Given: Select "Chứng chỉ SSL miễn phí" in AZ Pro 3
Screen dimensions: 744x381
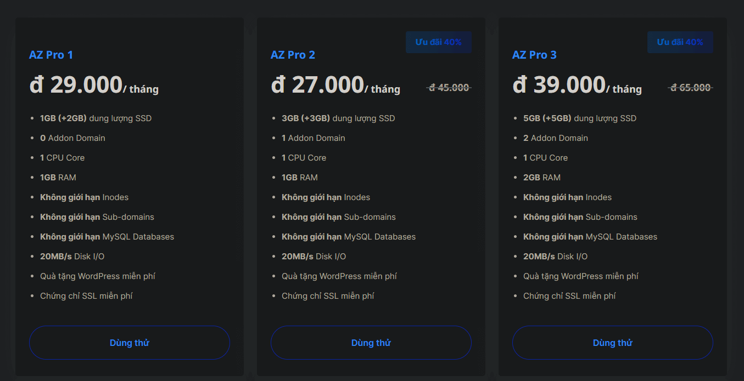Looking at the screenshot, I should click(x=569, y=296).
